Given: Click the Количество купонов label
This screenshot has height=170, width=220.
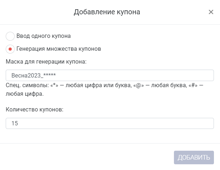Looking at the screenshot, I should [x=35, y=109].
